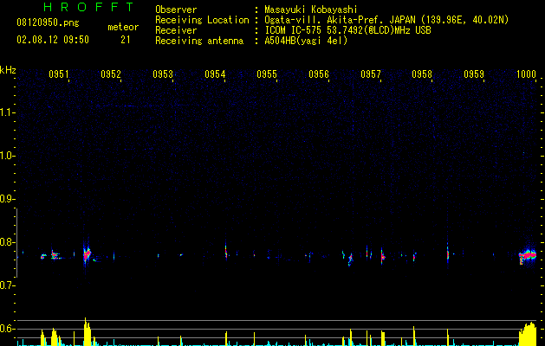
Task: Click the date stamp 02.08.12 09:50
Action: point(53,40)
